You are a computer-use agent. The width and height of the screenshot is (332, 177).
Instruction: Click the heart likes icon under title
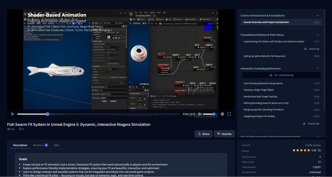pyautogui.click(x=20, y=129)
